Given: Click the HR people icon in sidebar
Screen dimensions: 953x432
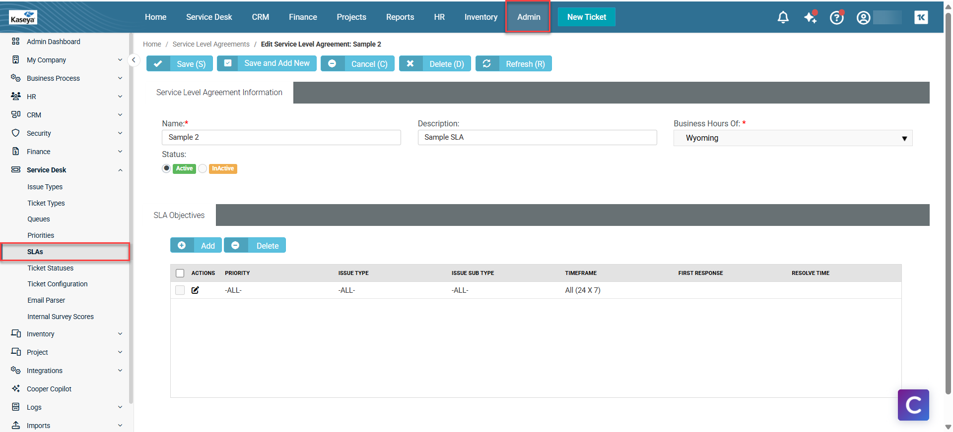Looking at the screenshot, I should point(15,96).
